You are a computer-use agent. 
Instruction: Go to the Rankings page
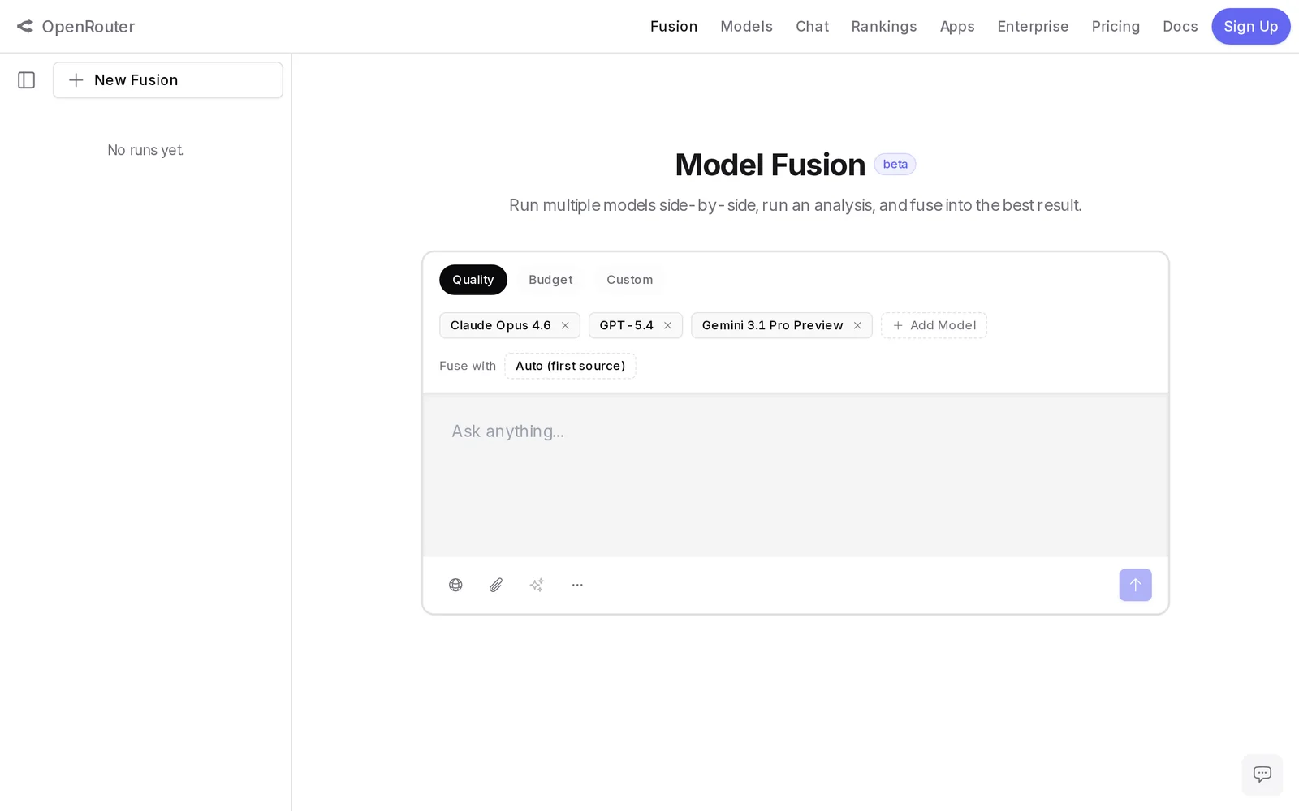click(x=883, y=27)
